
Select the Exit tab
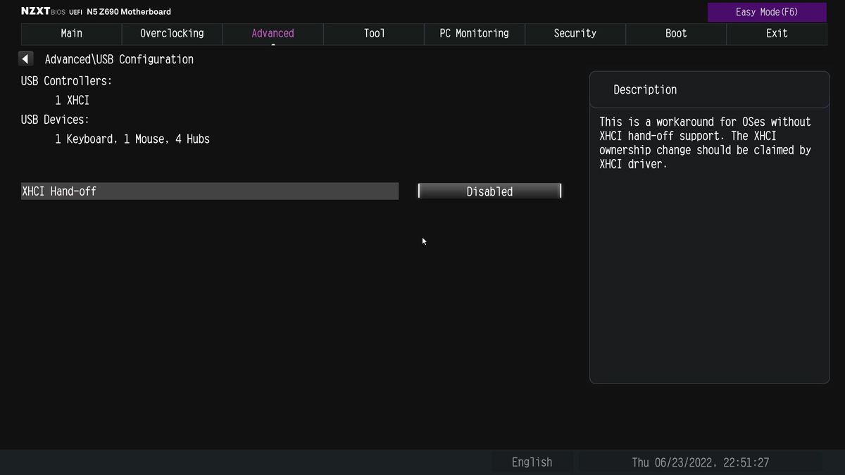[777, 33]
